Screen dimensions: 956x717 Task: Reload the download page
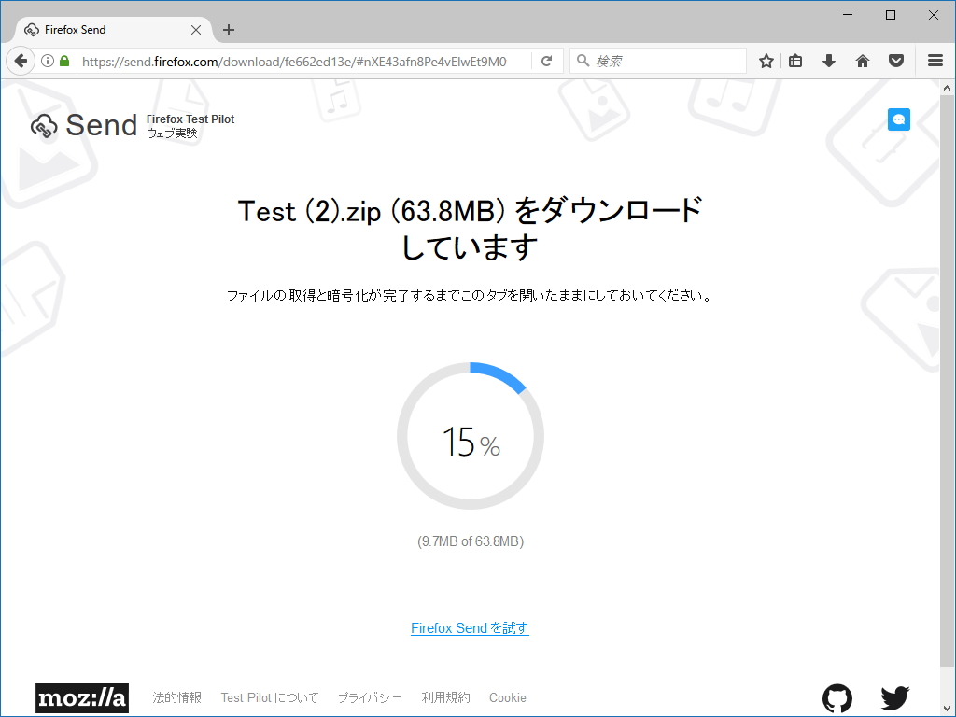(x=547, y=60)
